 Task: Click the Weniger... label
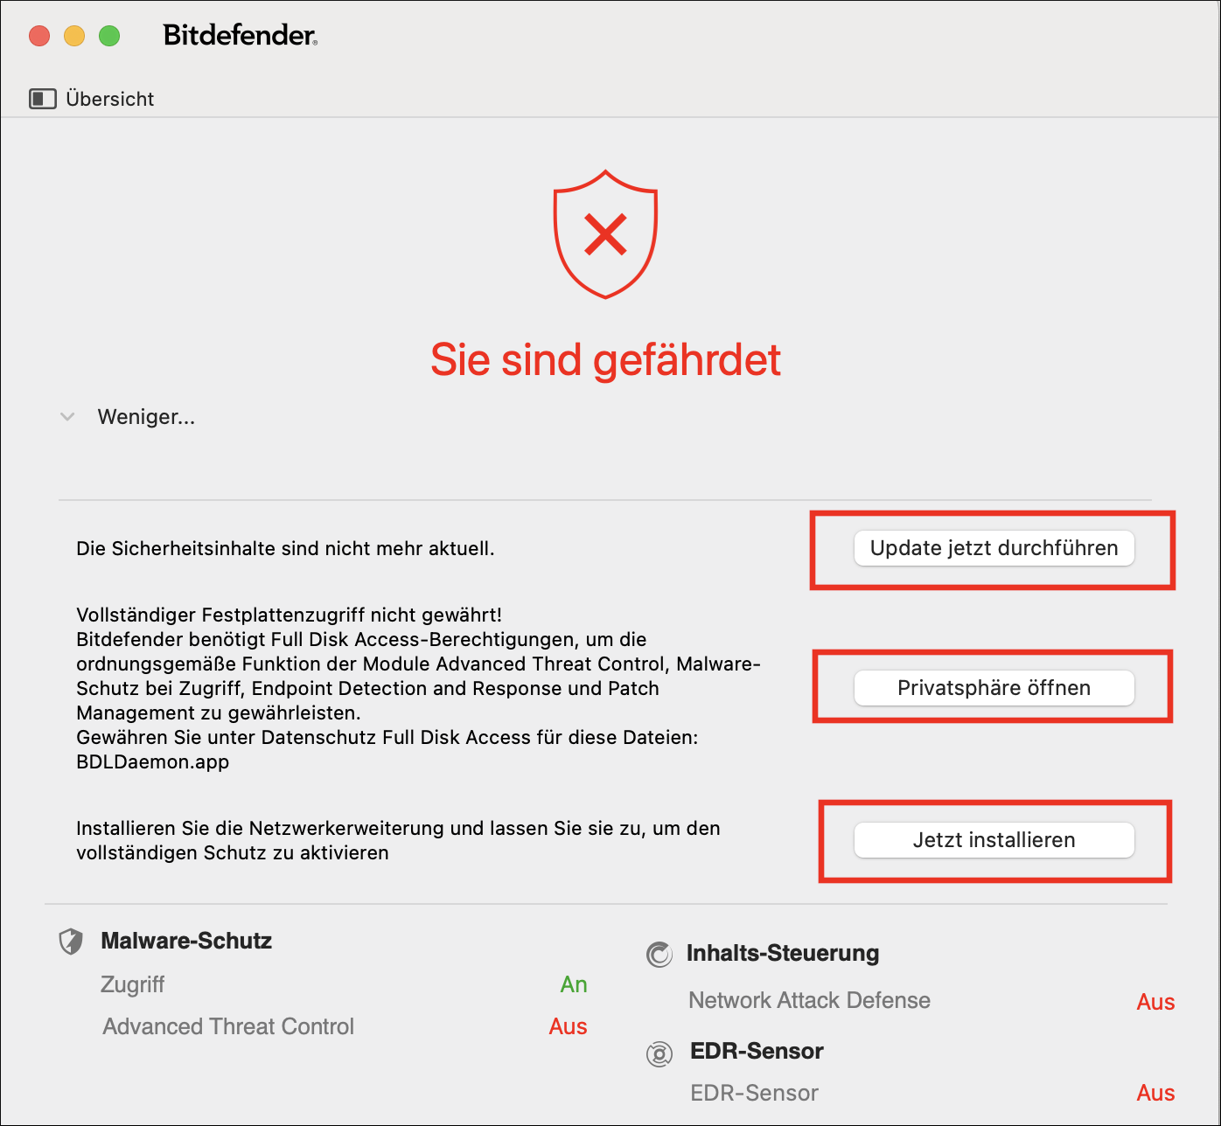pos(146,417)
